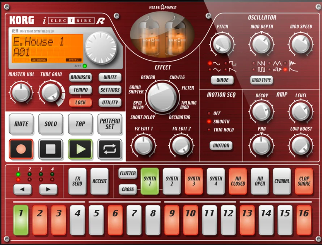Toggle the Cross modulation button
322x245 pixels.
point(128,189)
